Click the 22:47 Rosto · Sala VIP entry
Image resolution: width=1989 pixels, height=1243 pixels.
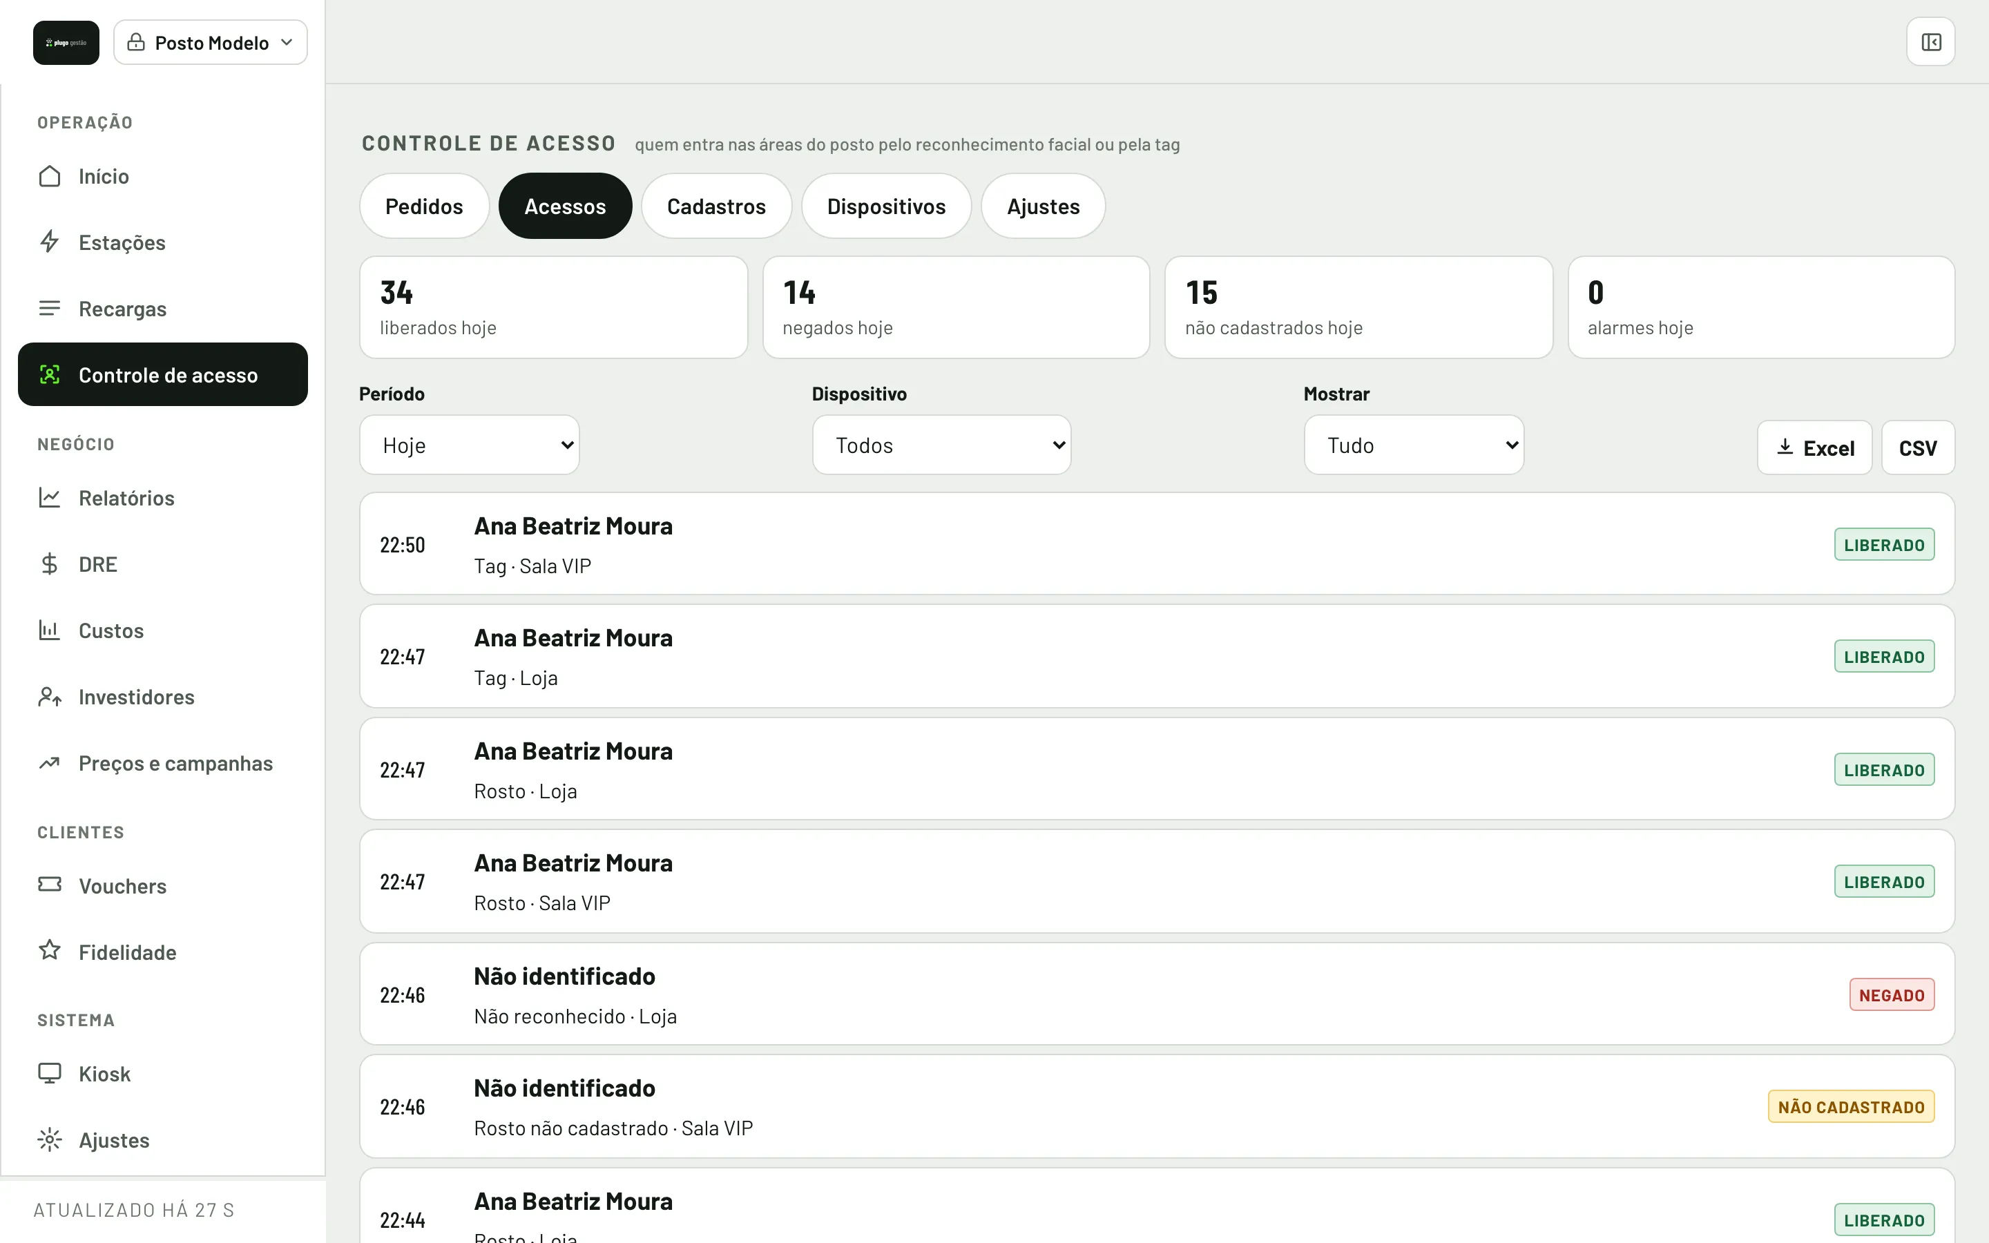pyautogui.click(x=1157, y=881)
